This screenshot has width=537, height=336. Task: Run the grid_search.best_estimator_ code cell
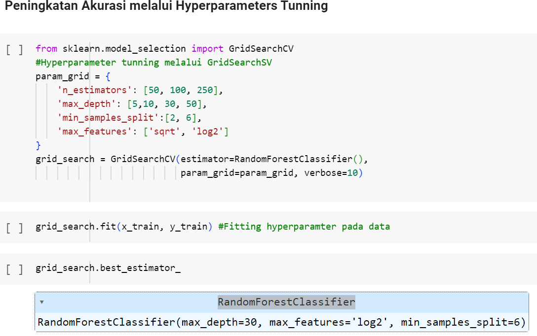[14, 269]
